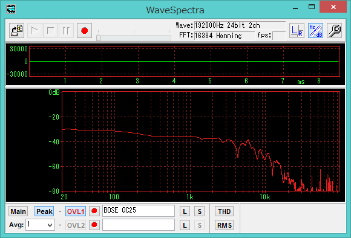Load overlay 1 with the L button

[185, 211]
